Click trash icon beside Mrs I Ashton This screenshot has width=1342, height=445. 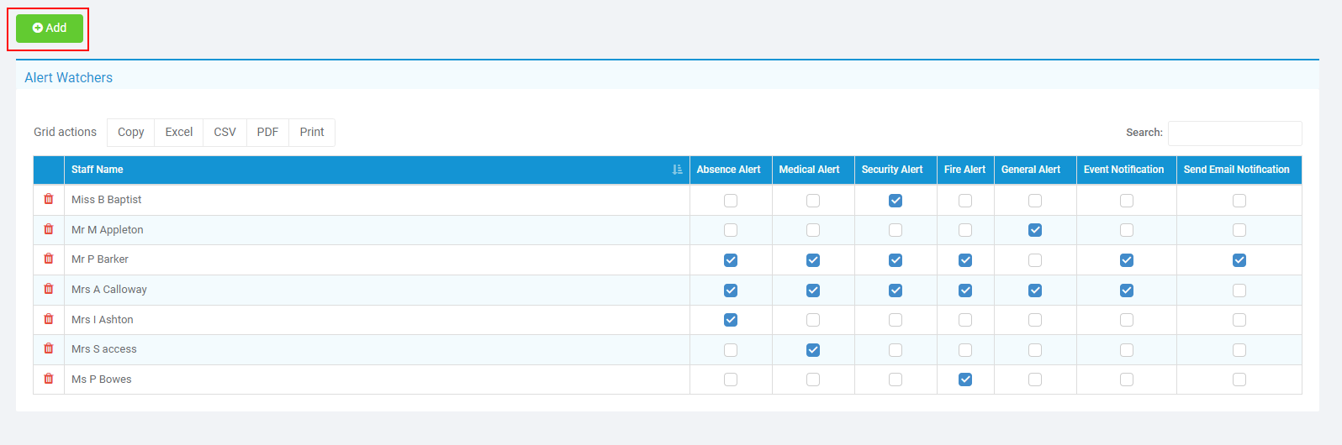coord(49,319)
